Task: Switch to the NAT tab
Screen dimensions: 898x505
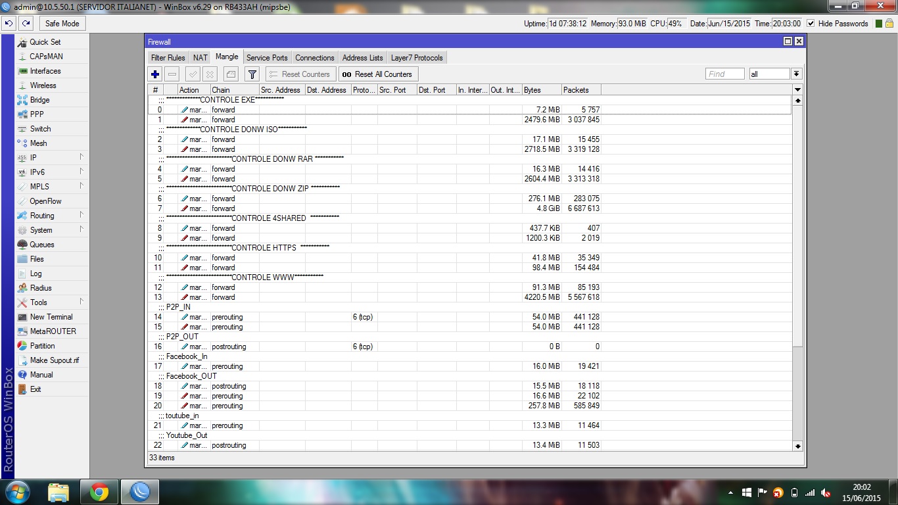Action: tap(200, 58)
